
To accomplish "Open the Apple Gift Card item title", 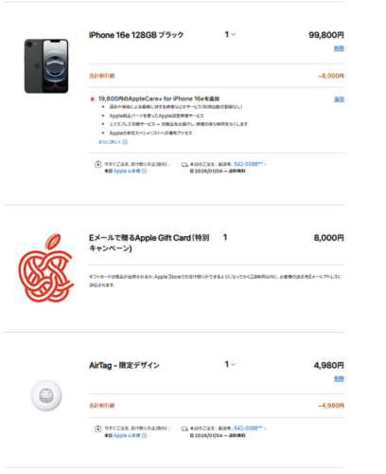I will pyautogui.click(x=149, y=243).
